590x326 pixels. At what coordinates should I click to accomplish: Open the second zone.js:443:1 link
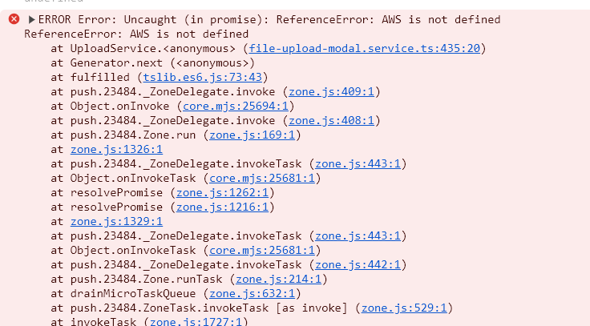[x=358, y=236]
